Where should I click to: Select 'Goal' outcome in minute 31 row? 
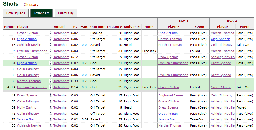pos(94,63)
